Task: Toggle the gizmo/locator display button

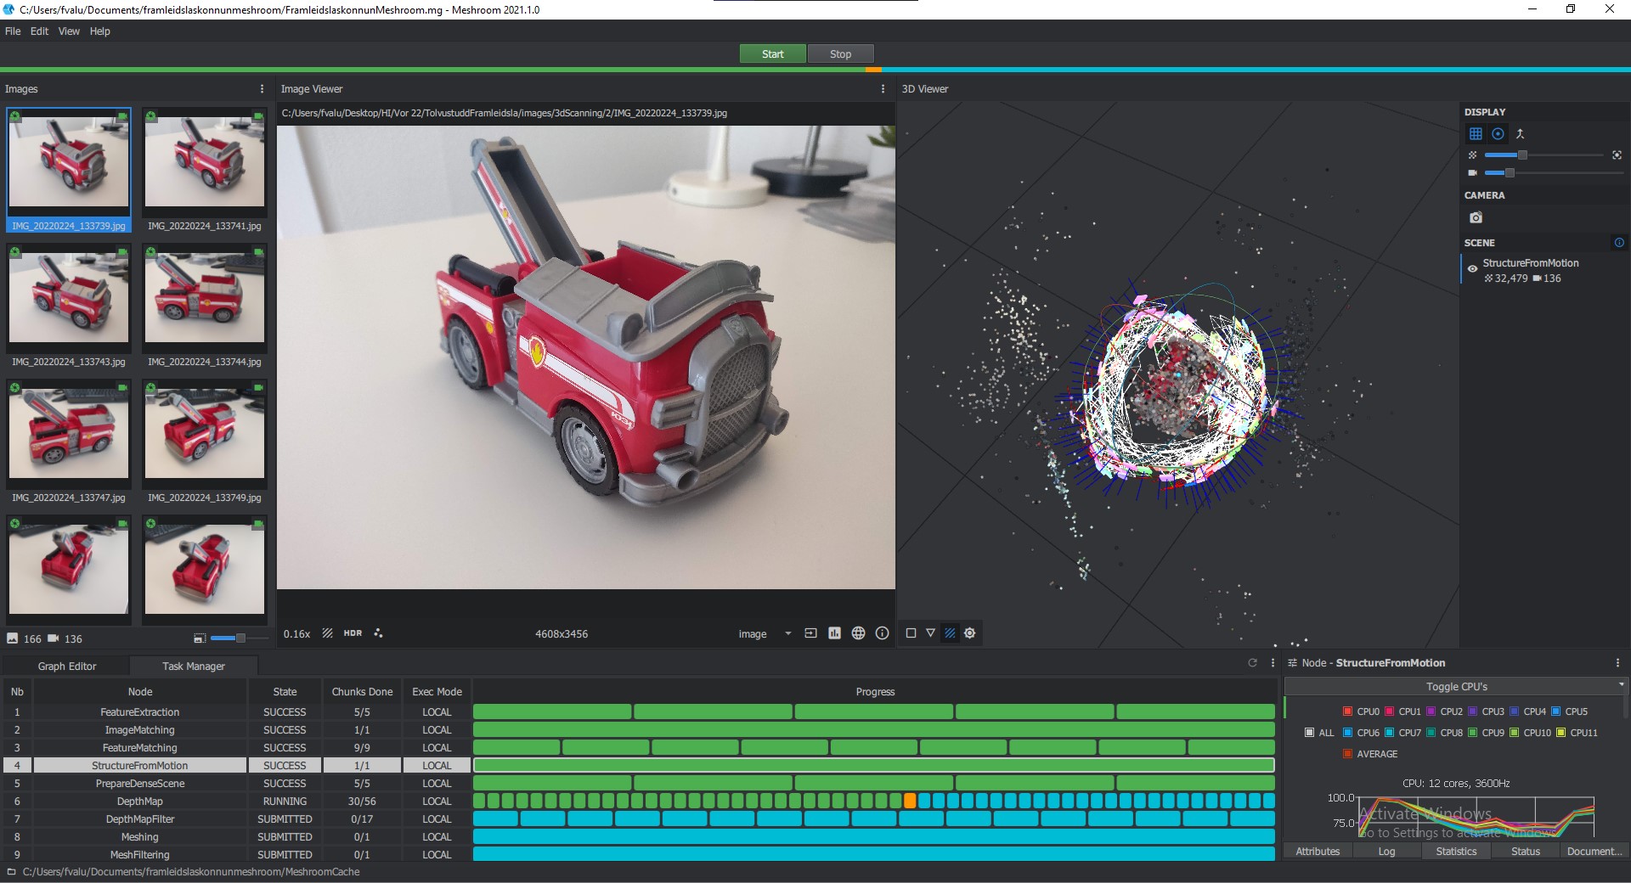Action: point(1498,133)
